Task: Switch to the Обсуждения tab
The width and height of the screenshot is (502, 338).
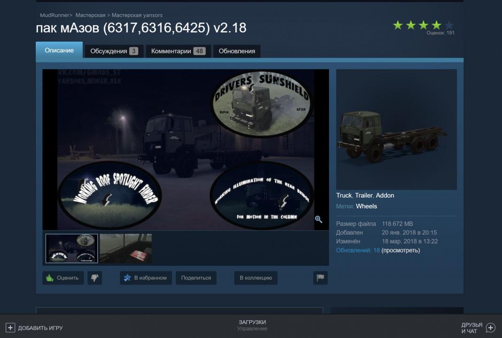Action: click(x=114, y=51)
